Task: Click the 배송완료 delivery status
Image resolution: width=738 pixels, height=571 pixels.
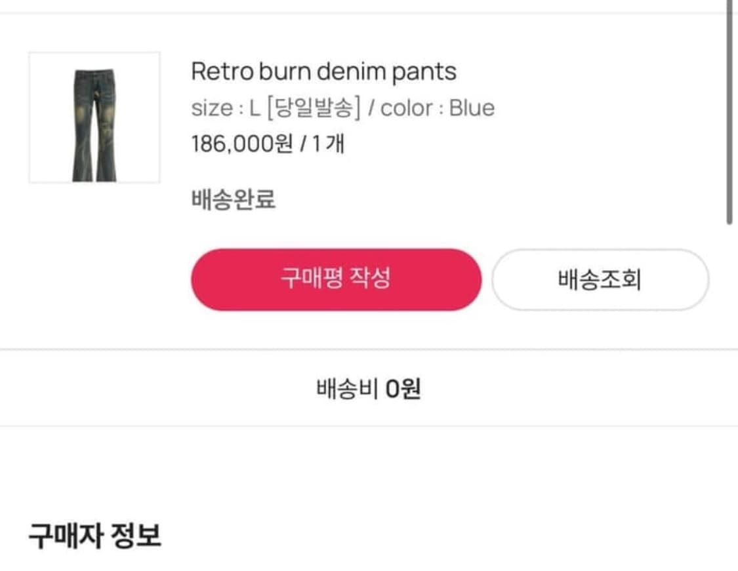Action: (x=234, y=199)
